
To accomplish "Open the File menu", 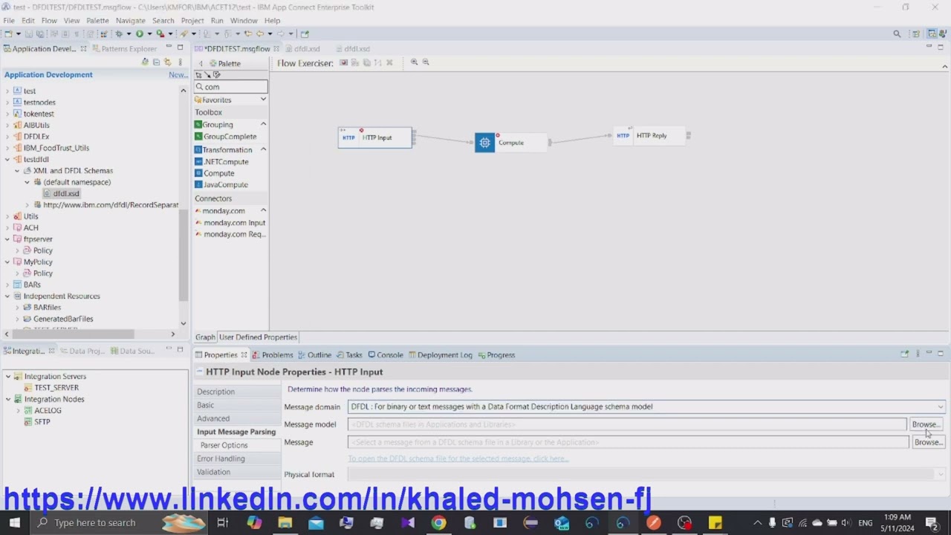I will [x=9, y=20].
